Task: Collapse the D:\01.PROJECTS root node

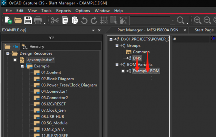Action: pos(111,39)
